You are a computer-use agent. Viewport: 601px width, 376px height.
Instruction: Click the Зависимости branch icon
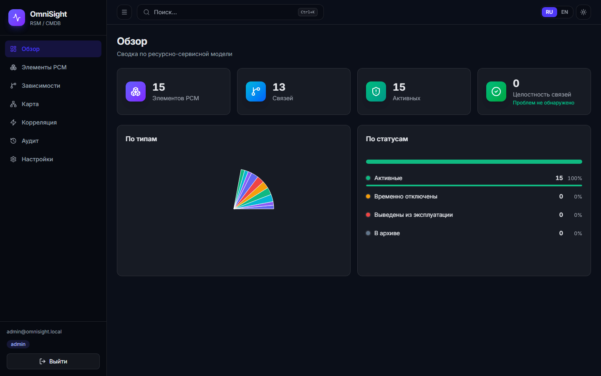point(13,86)
